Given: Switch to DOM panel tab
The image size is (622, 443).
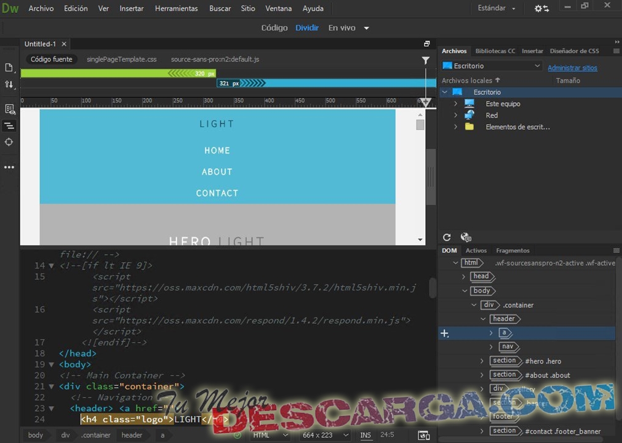Looking at the screenshot, I should [449, 250].
